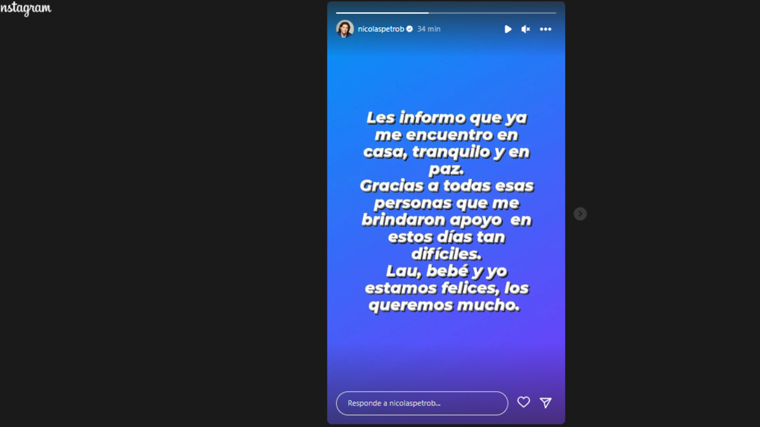Click the blue verified badge
This screenshot has width=760, height=427.
pyautogui.click(x=410, y=29)
